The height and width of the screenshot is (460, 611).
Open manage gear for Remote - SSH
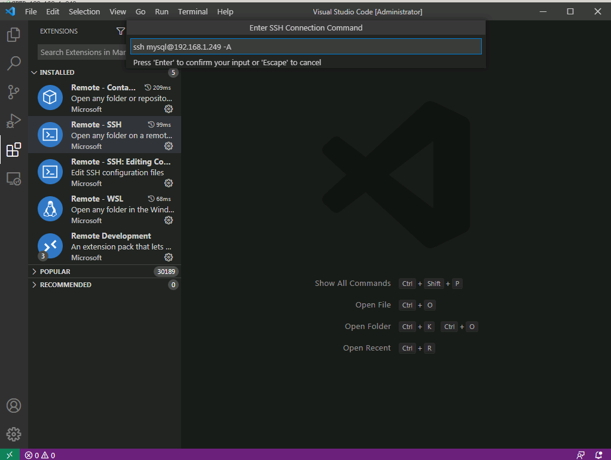pos(169,146)
